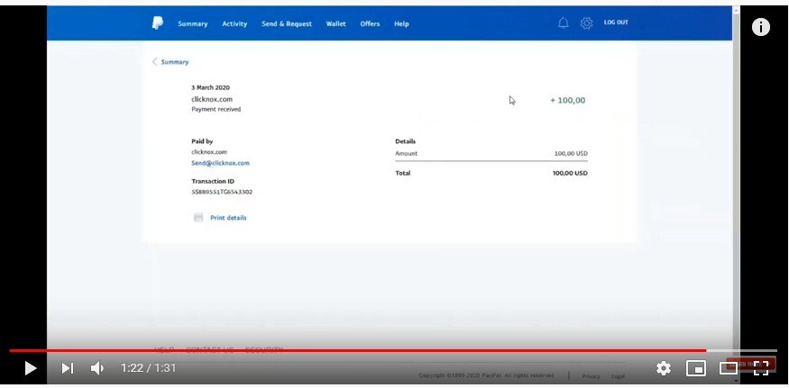
Task: Skip to the next video
Action: tap(67, 368)
